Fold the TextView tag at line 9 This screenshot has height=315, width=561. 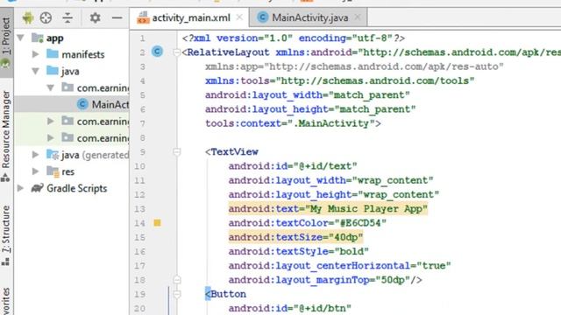[176, 151]
